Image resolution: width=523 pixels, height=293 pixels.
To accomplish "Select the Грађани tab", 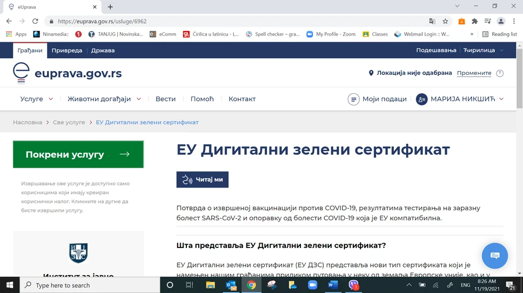I will 30,50.
